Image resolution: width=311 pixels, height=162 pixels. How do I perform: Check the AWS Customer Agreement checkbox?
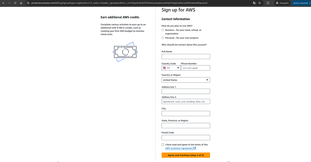pyautogui.click(x=163, y=145)
